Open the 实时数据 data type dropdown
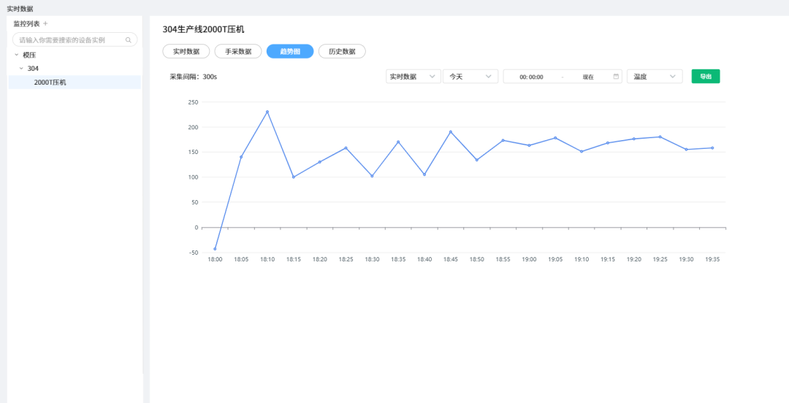Screen dimensions: 789x403 click(413, 77)
